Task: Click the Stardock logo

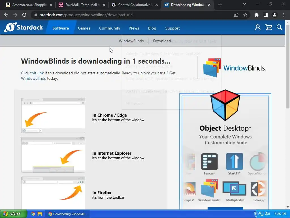Action: (x=23, y=28)
